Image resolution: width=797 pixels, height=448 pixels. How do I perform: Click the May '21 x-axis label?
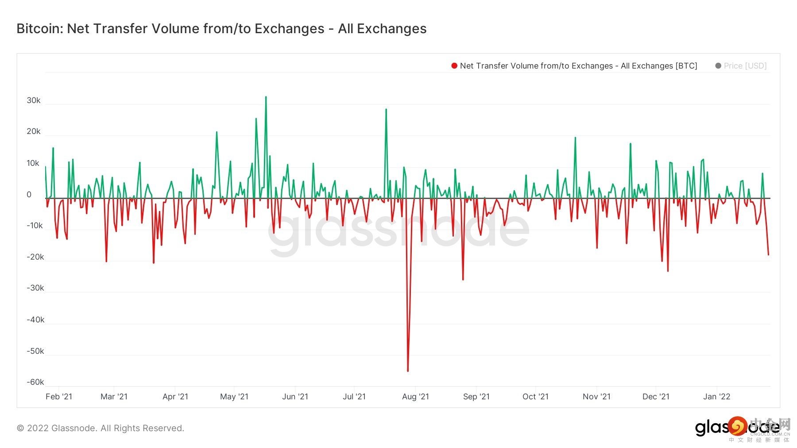point(234,397)
